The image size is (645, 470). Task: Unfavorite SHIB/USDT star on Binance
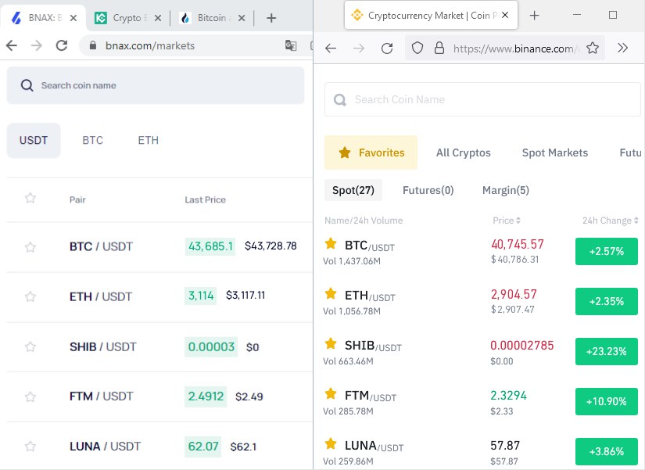pyautogui.click(x=331, y=343)
